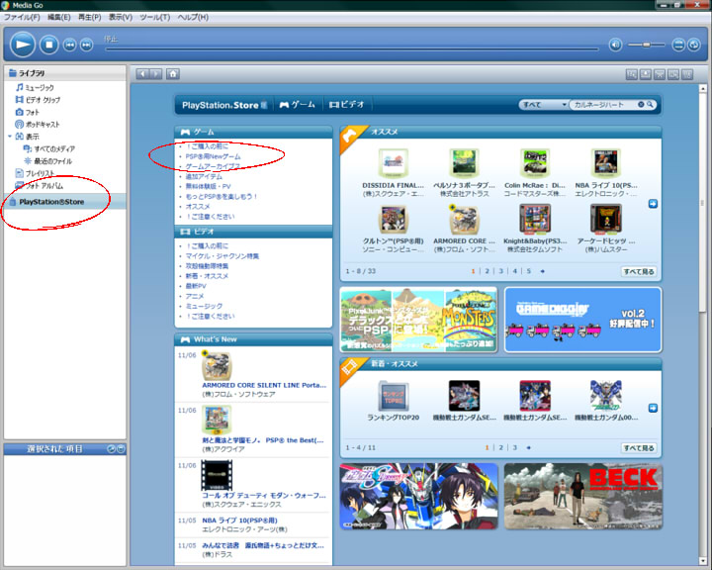Click the playback progress bar
This screenshot has width=712, height=570.
351,48
